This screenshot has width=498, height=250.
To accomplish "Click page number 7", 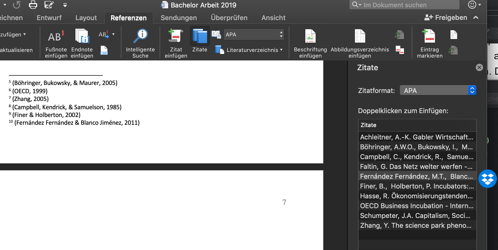I will pos(284,202).
